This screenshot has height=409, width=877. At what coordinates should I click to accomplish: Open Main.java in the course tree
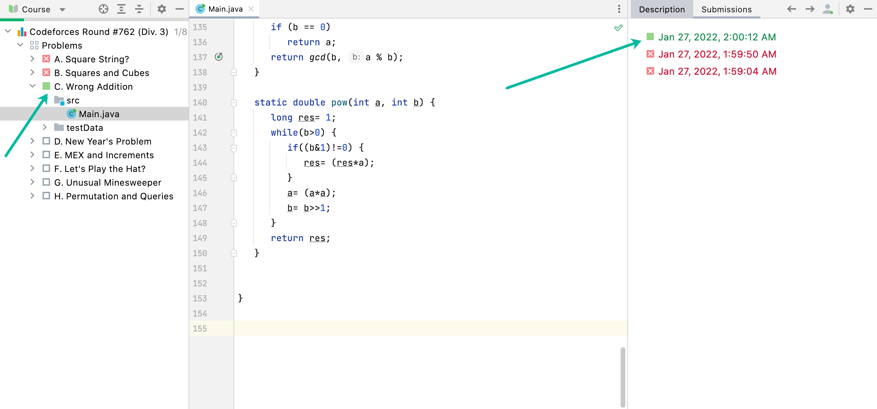(99, 114)
